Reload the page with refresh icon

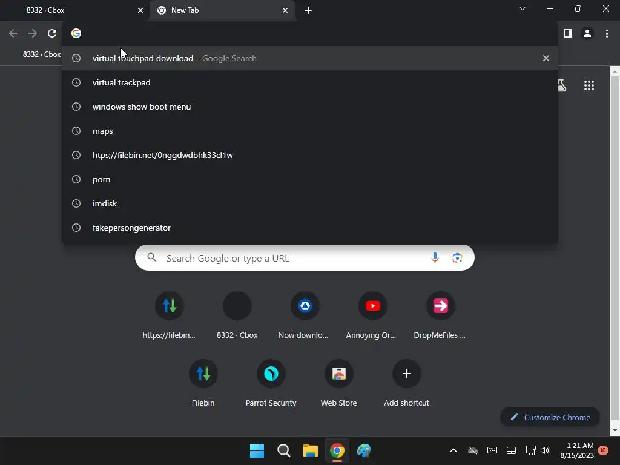[x=52, y=33]
